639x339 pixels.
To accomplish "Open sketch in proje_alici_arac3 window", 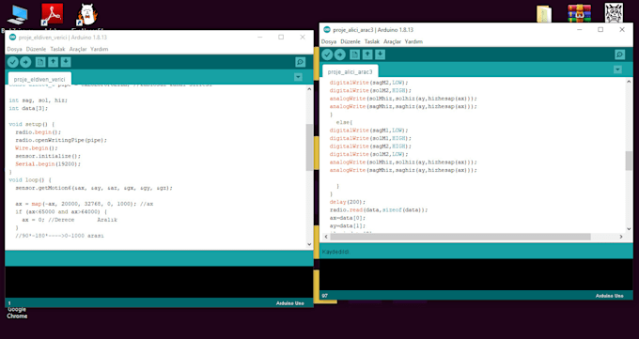I will point(367,54).
